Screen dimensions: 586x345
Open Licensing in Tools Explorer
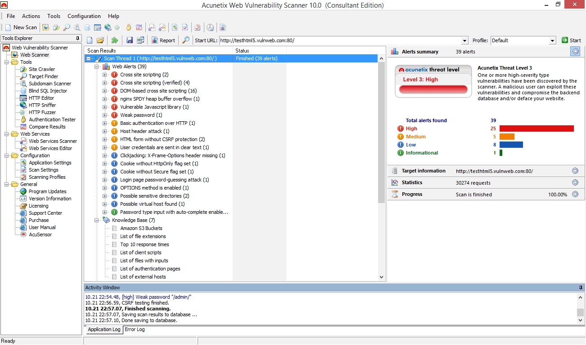tap(39, 206)
